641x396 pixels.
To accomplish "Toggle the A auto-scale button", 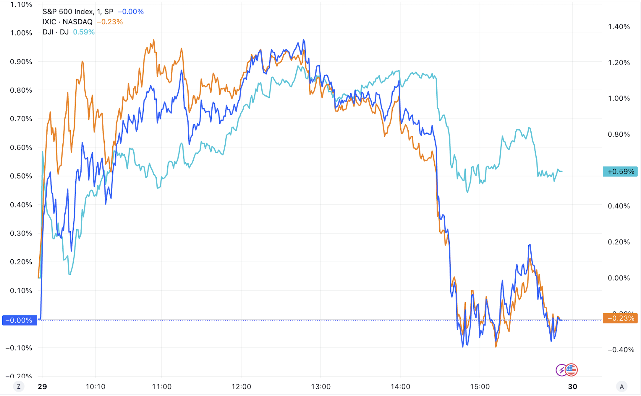I will point(621,386).
